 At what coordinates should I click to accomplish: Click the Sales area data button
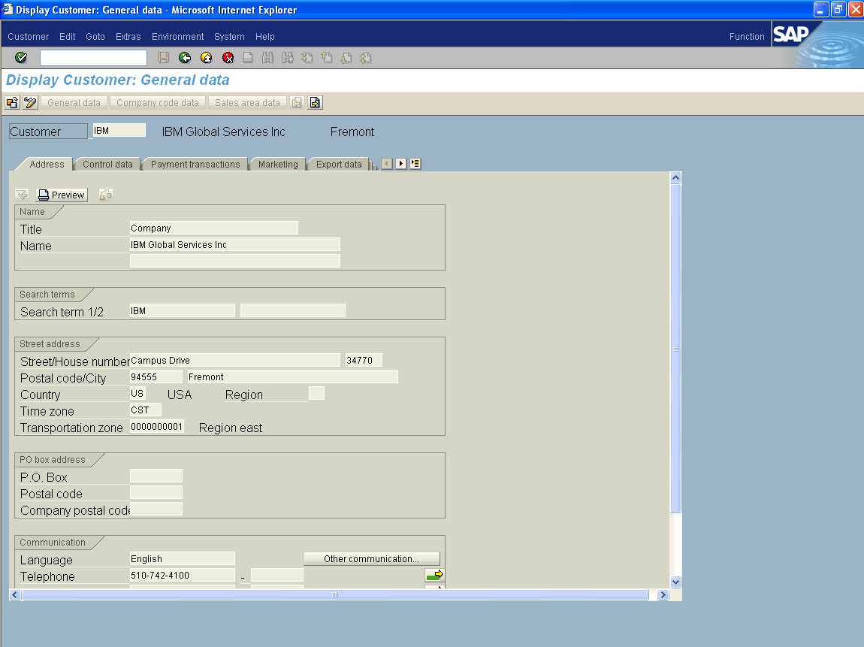click(x=247, y=102)
